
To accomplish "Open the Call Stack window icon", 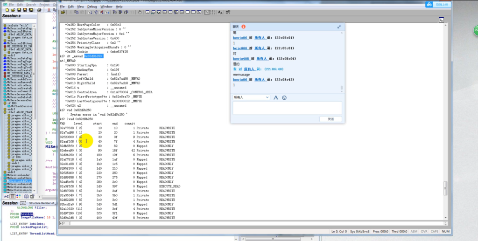I will click(176, 12).
